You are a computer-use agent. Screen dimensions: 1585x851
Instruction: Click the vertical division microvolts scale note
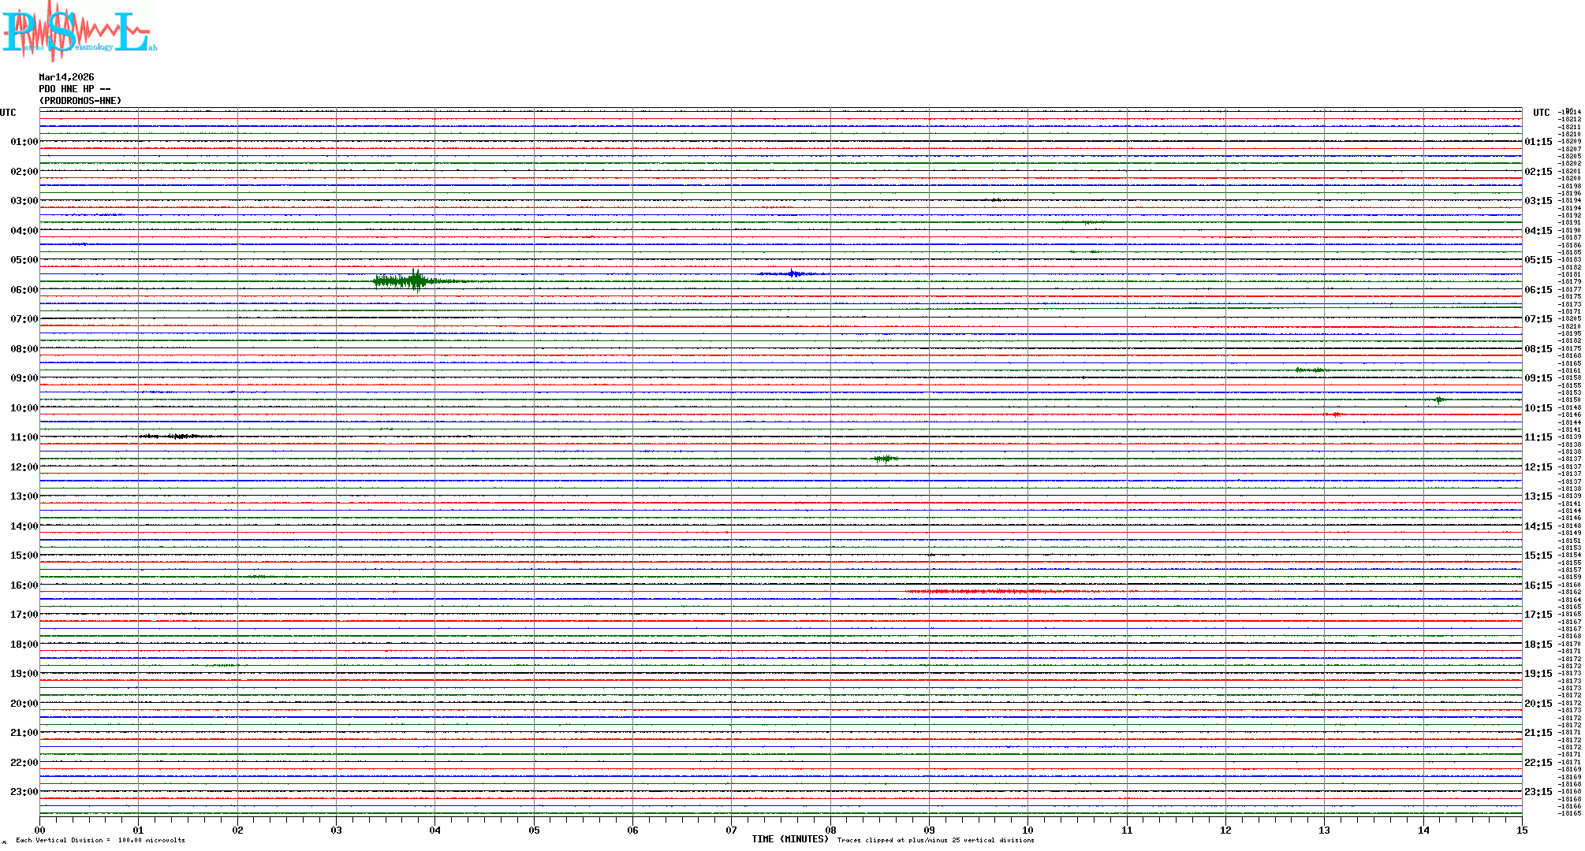pos(100,840)
